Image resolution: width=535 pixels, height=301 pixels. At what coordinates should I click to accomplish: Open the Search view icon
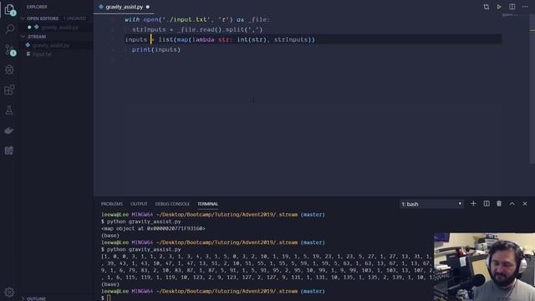coord(9,29)
